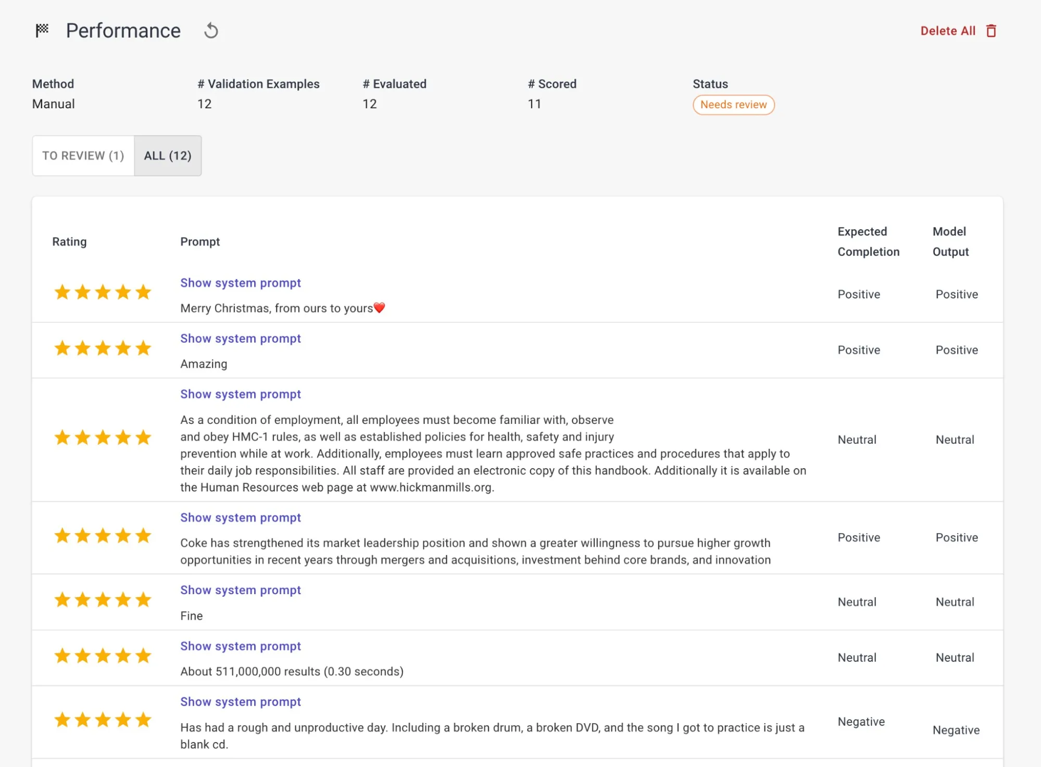
Task: Click the Needs review status badge
Action: pyautogui.click(x=733, y=105)
